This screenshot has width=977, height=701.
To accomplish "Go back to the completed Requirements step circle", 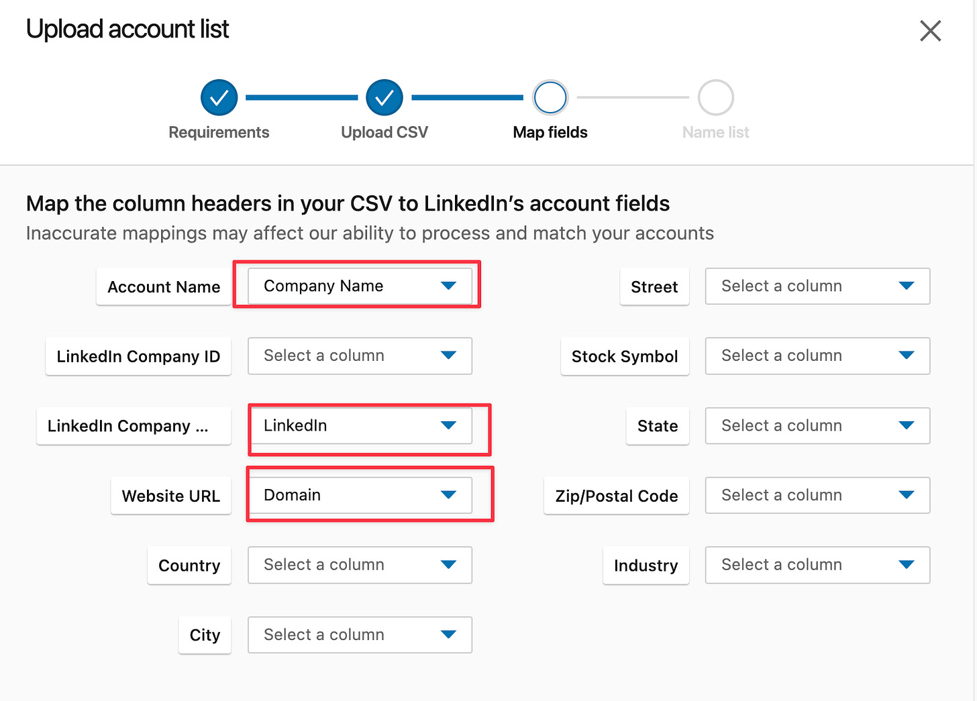I will pos(219,98).
